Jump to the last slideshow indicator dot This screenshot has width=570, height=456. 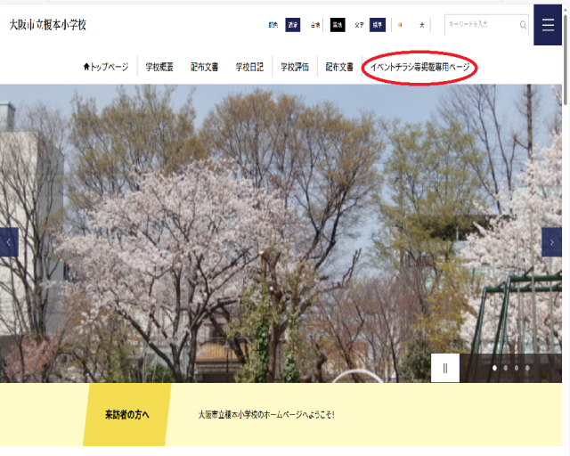click(526, 368)
